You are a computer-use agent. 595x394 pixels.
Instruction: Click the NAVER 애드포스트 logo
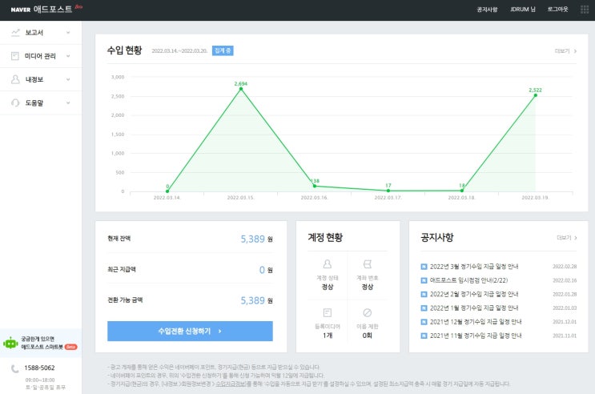click(x=42, y=9)
